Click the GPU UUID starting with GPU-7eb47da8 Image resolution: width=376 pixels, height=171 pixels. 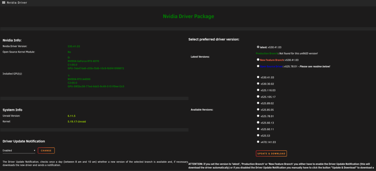(x=96, y=68)
